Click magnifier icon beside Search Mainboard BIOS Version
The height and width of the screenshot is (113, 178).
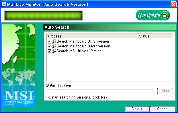[54, 41]
